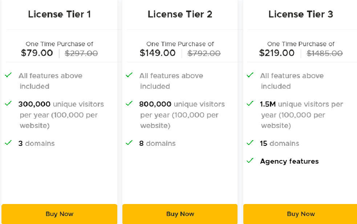Click Buy Now under License Tier 2
Image resolution: width=357 pixels, height=224 pixels.
pos(180,214)
